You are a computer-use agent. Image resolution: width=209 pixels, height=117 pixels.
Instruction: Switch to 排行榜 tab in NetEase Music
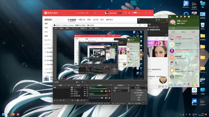click(96, 20)
